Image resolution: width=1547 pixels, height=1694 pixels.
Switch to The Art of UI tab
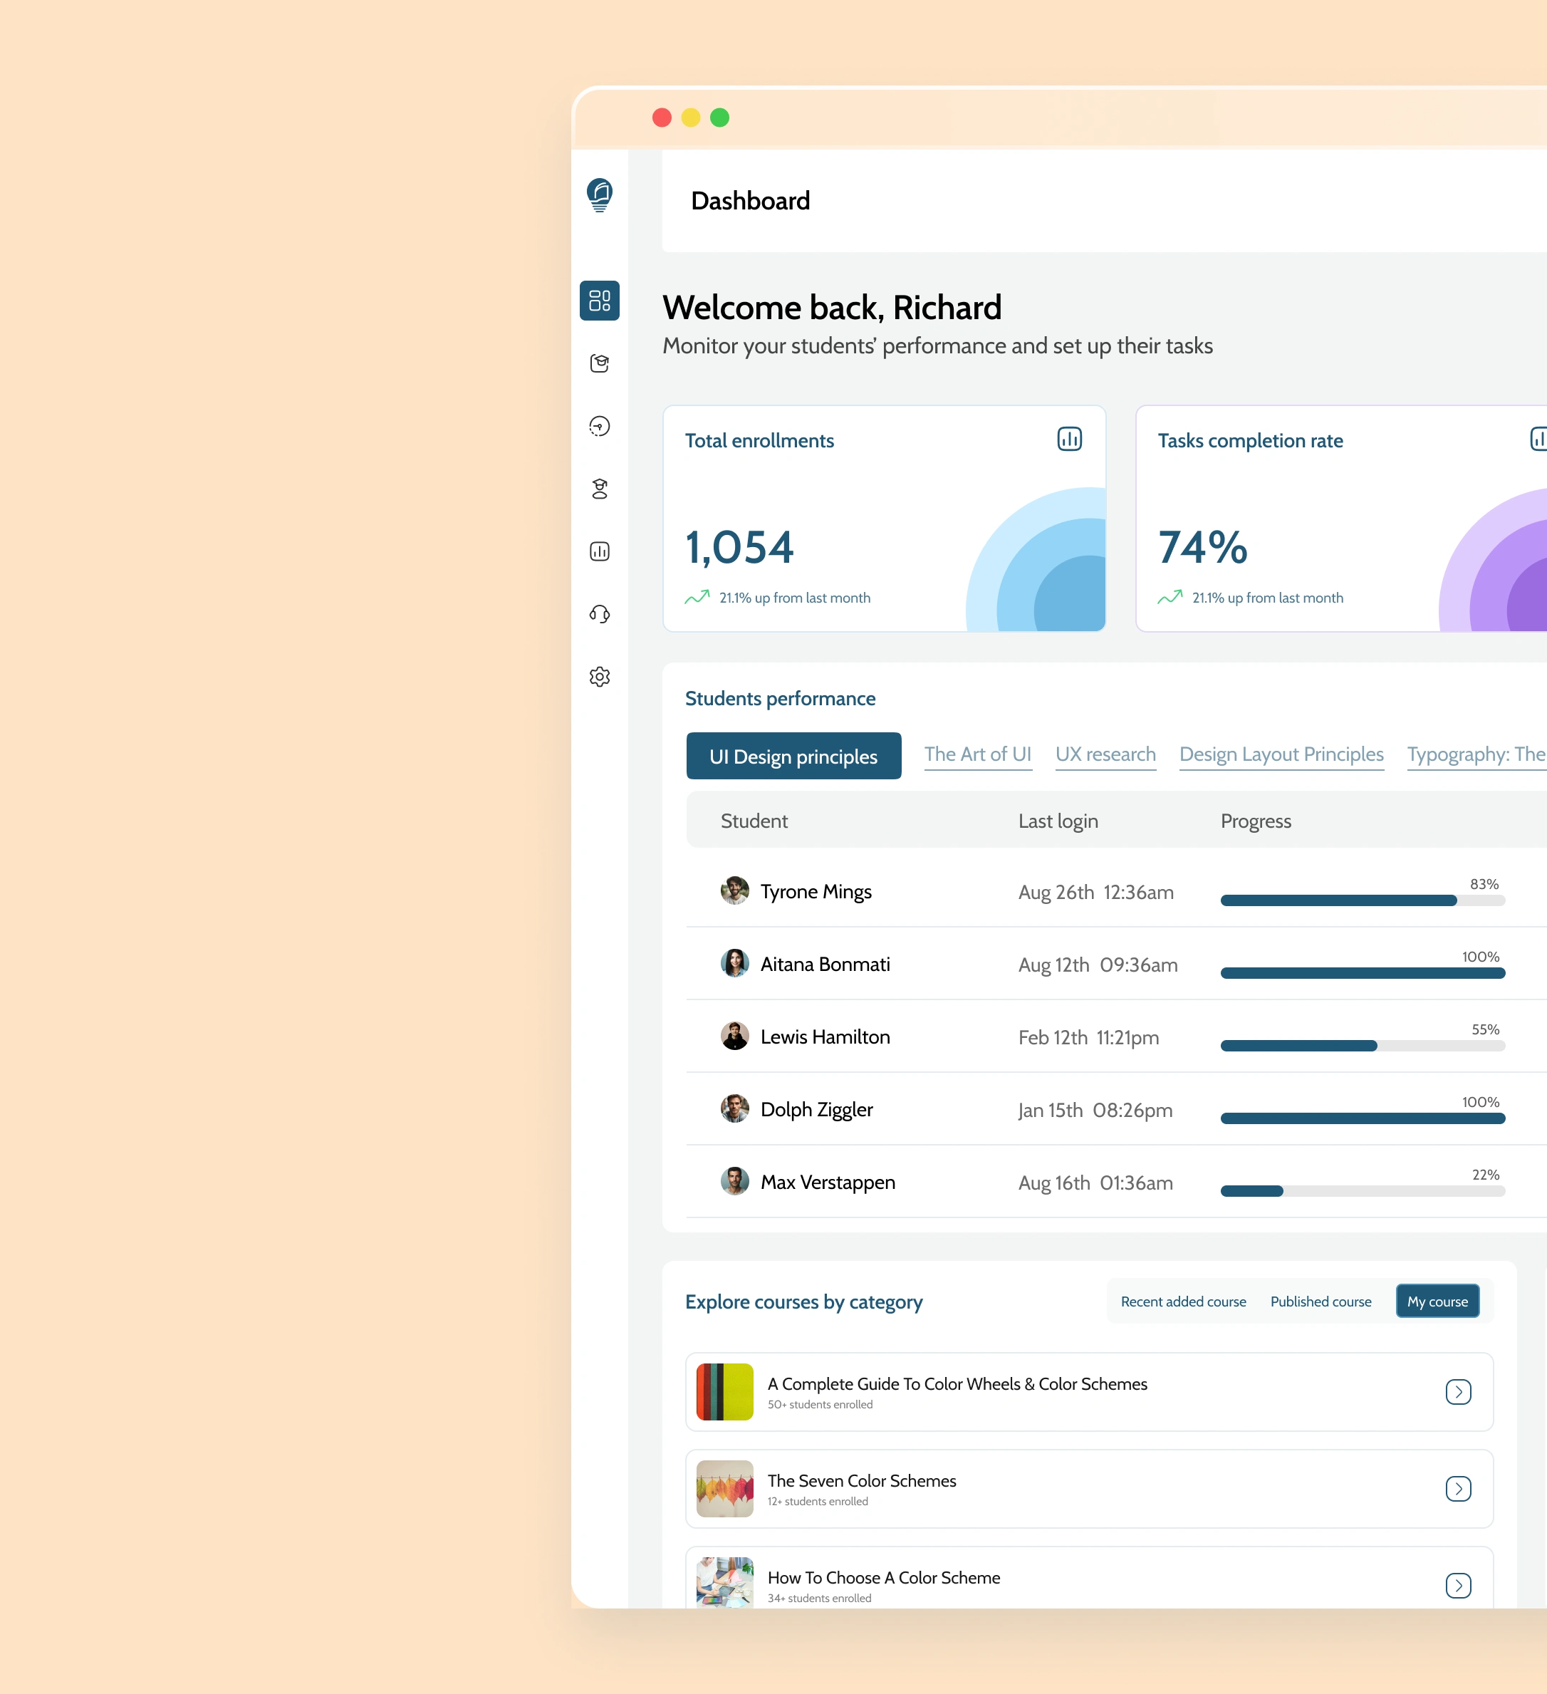click(x=977, y=754)
